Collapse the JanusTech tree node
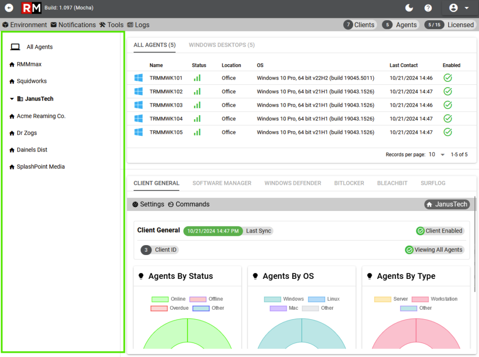 12,99
